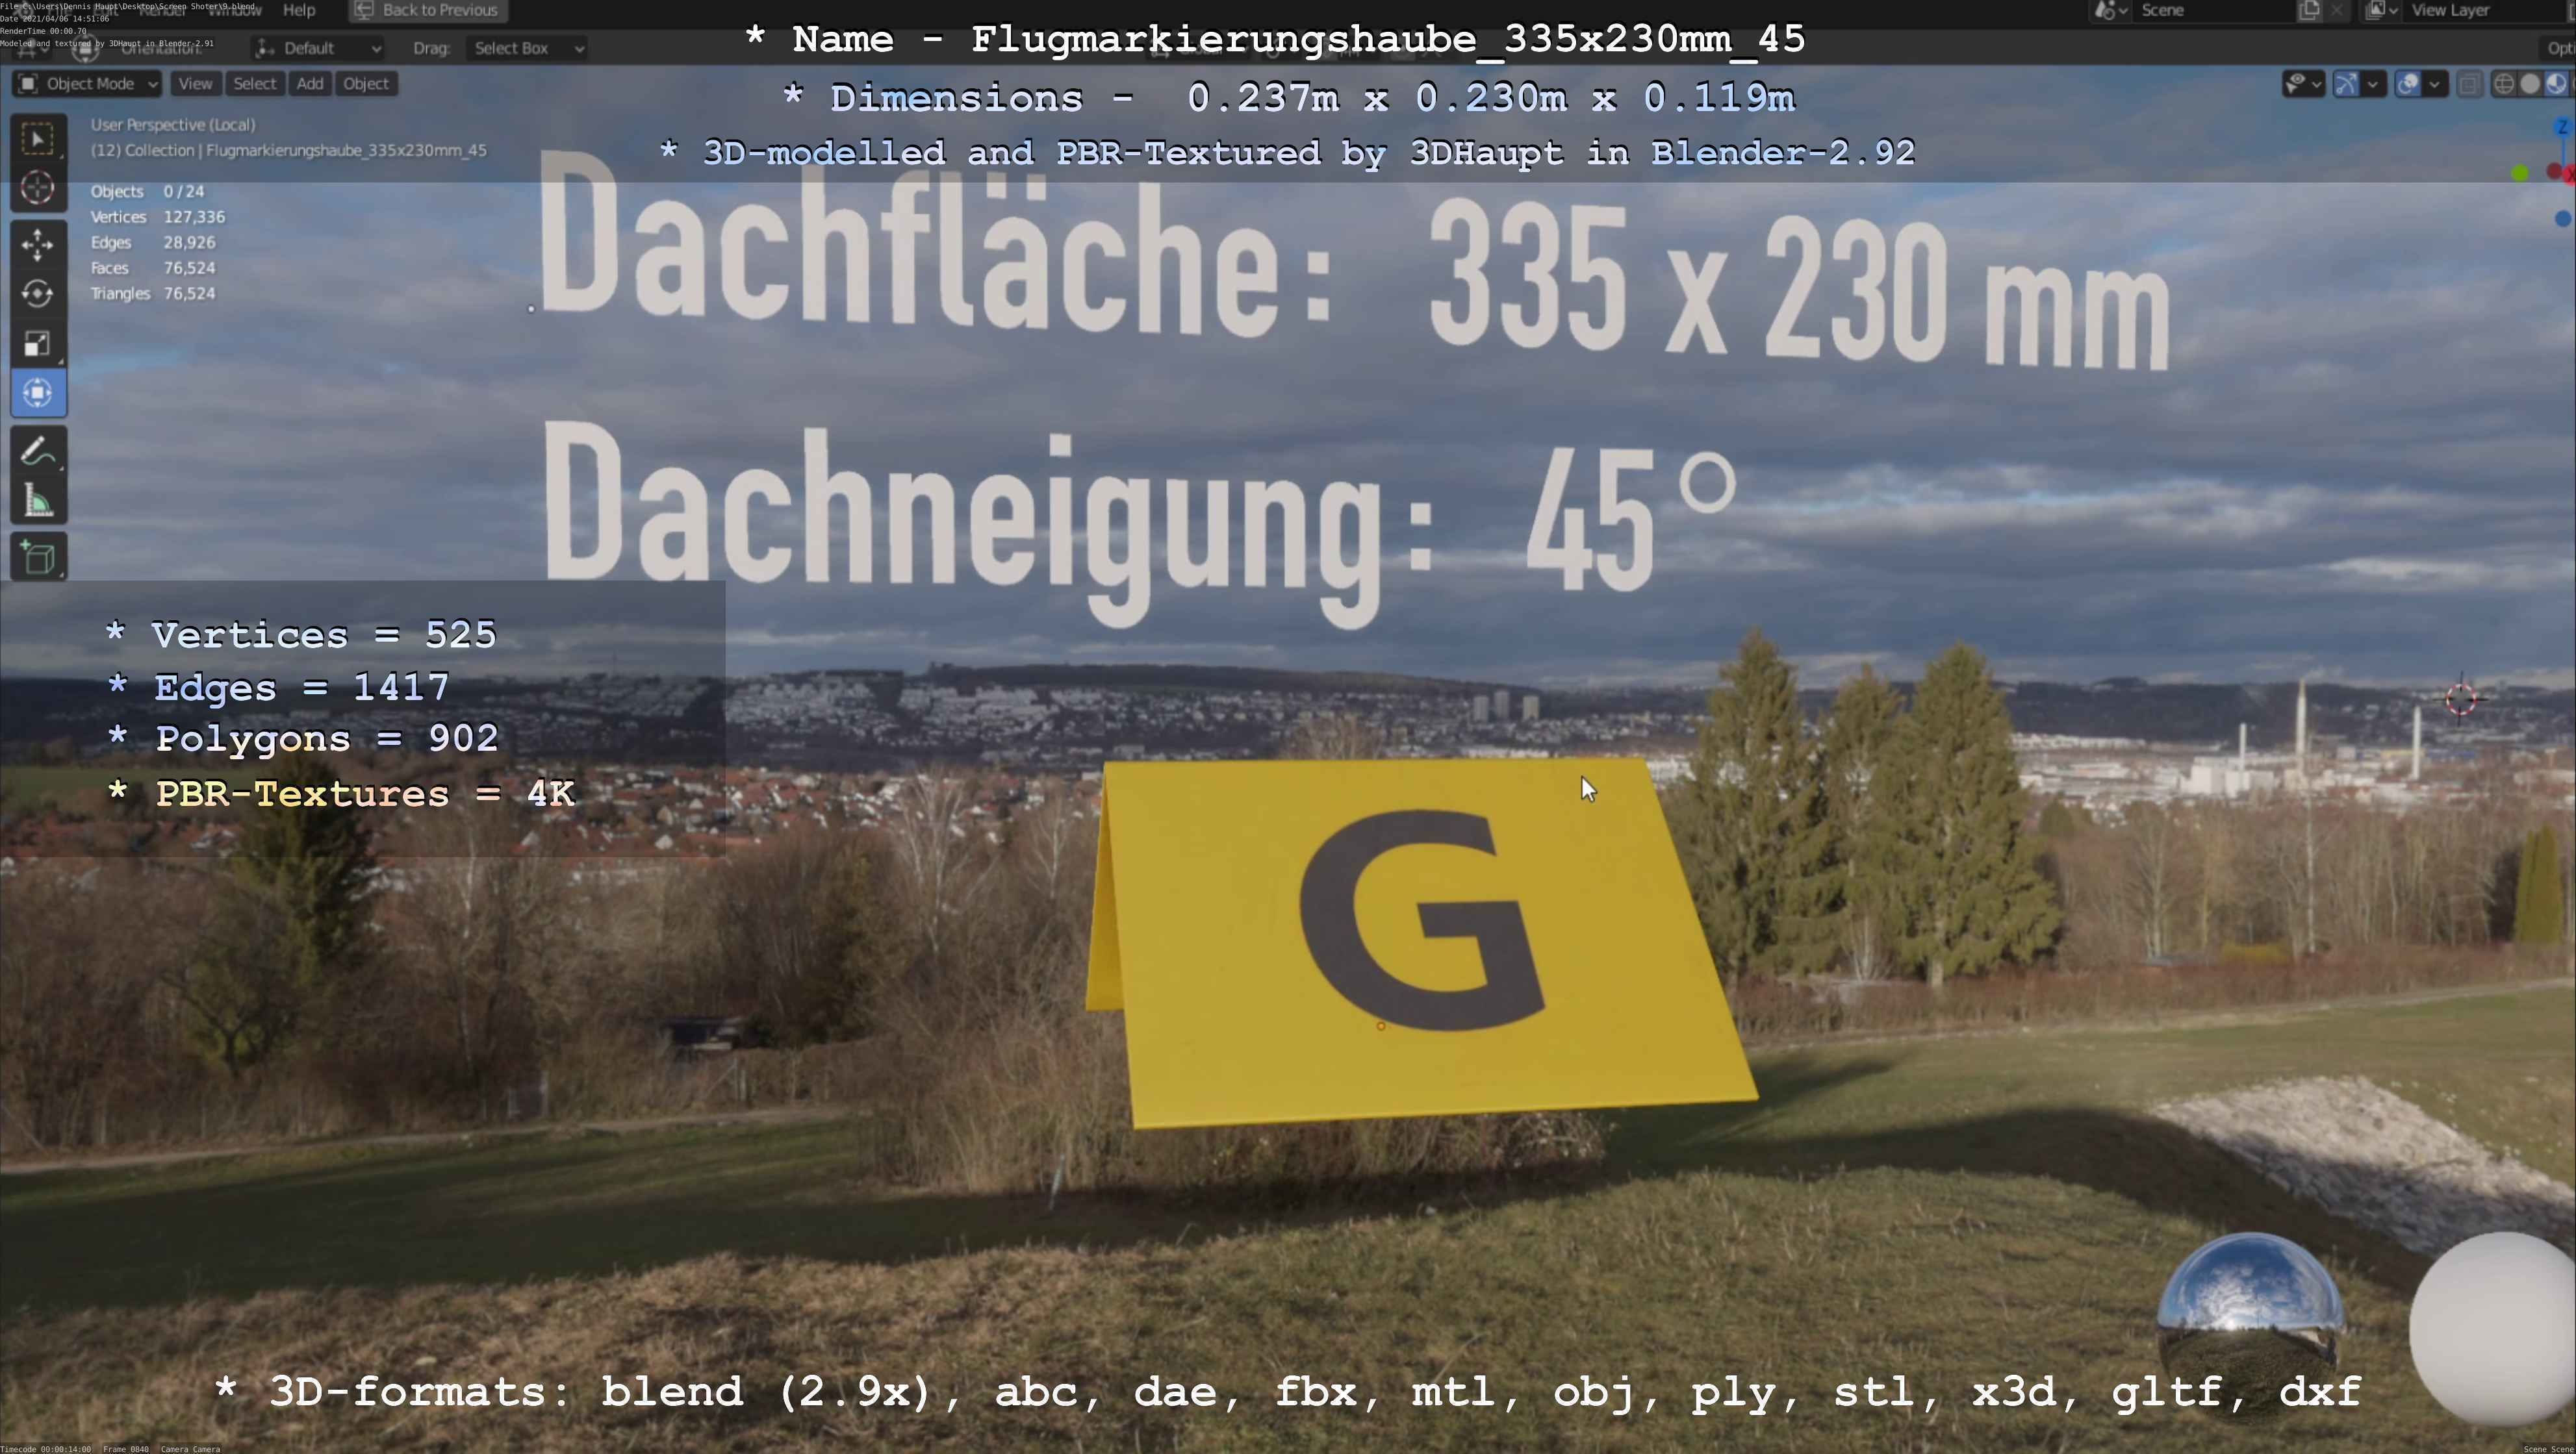2576x1454 pixels.
Task: Choose the Move tool
Action: (38, 245)
